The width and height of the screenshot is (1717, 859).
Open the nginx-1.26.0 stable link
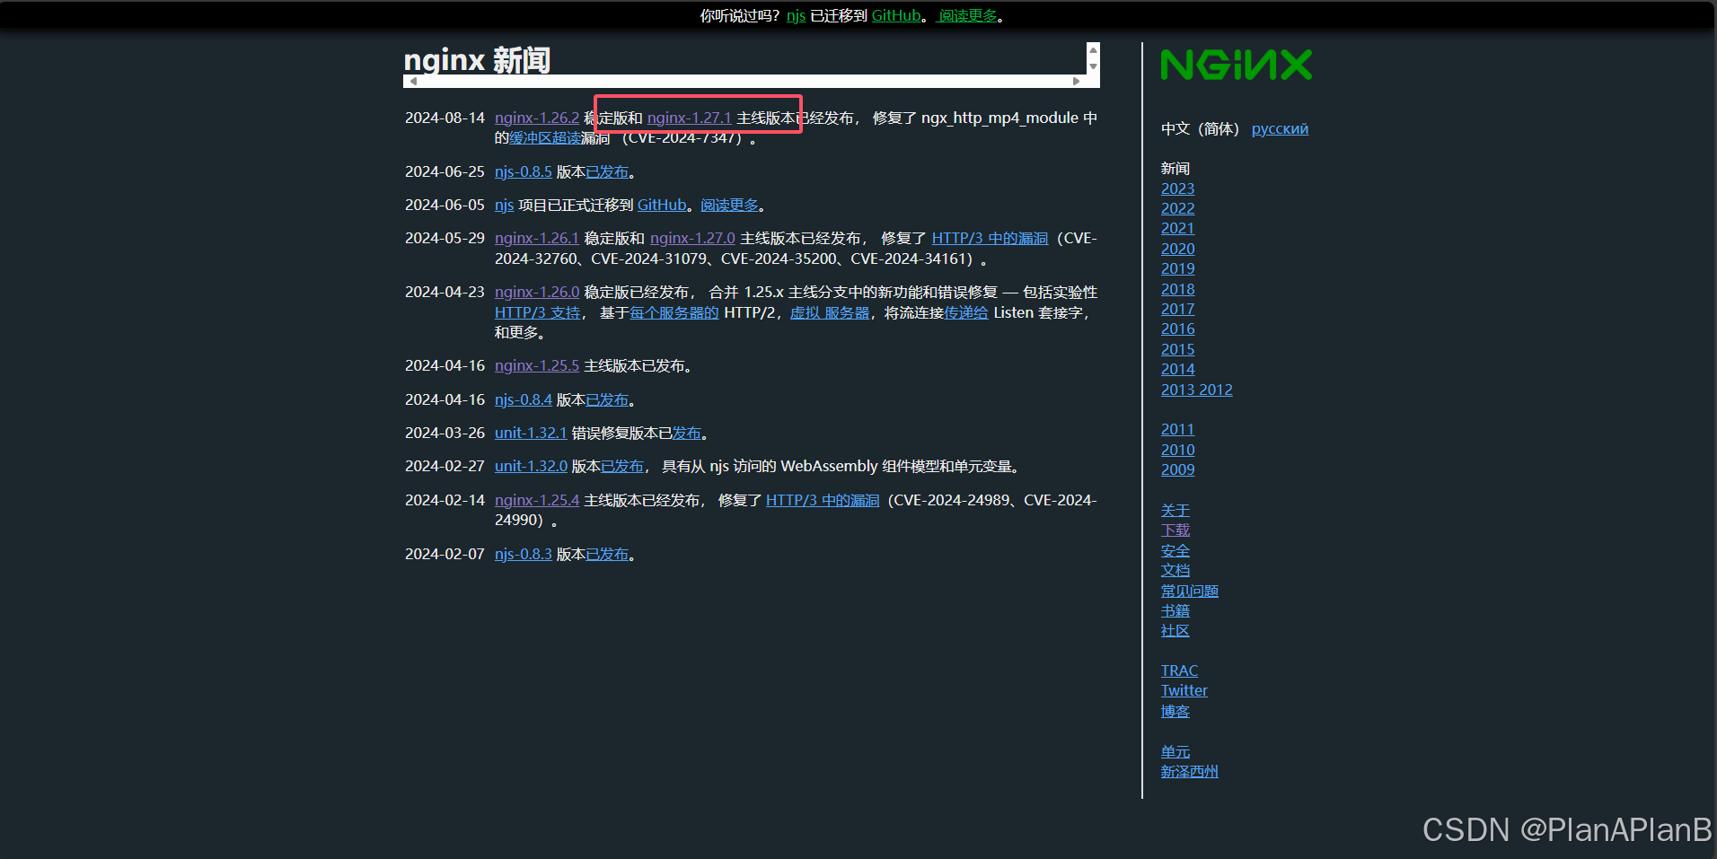click(537, 293)
